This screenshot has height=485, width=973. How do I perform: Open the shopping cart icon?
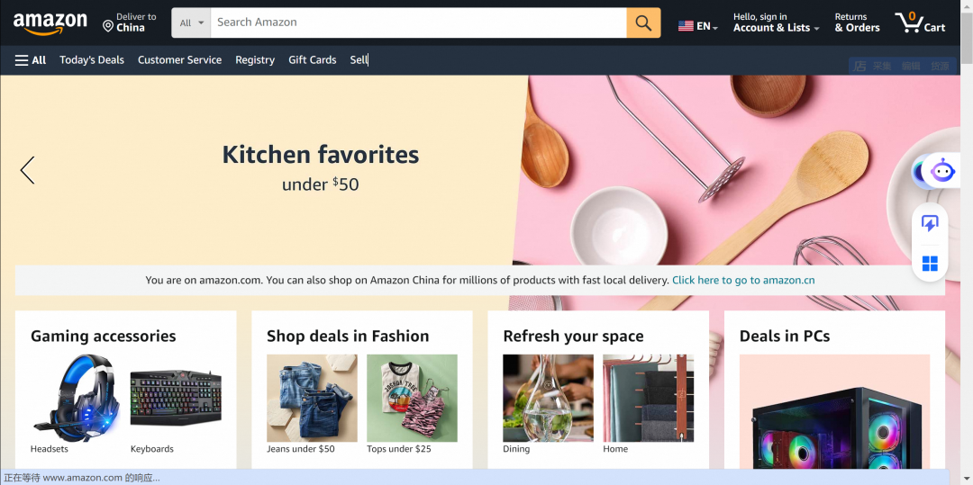920,22
